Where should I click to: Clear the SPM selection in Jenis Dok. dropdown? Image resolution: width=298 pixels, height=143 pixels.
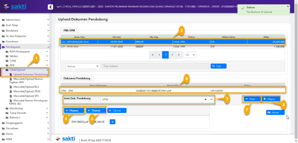(205, 99)
